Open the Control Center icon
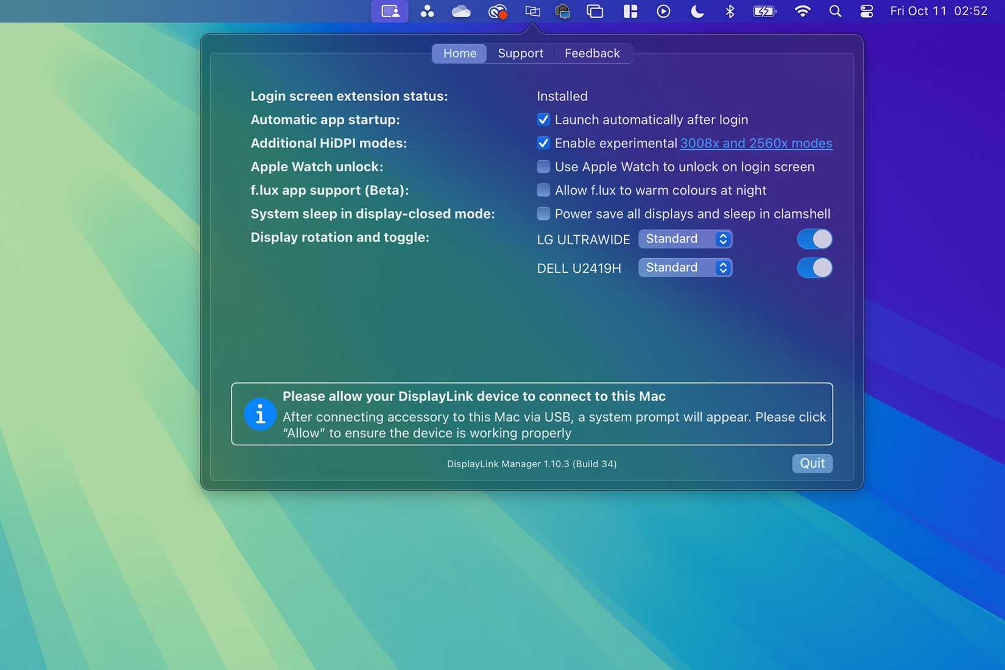This screenshot has width=1005, height=670. [x=866, y=11]
